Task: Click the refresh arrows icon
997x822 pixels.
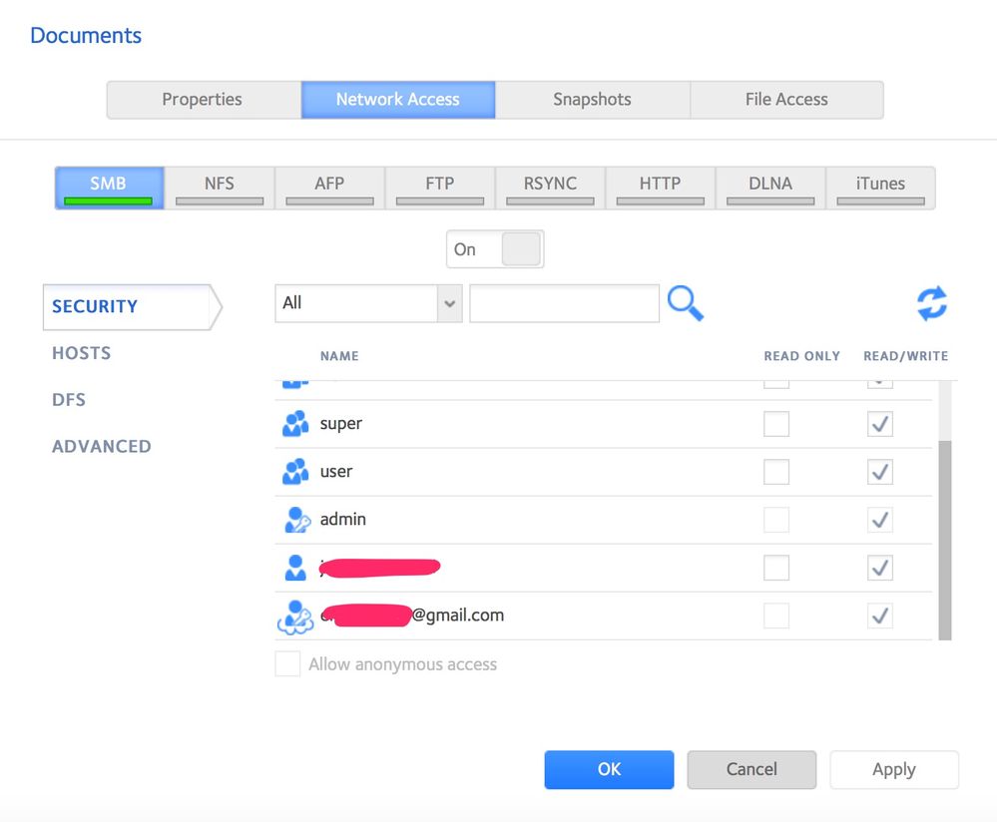Action: pos(932,303)
